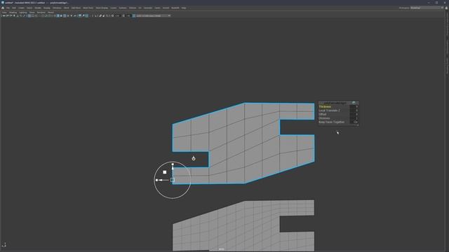Open the viewport panel's View menu
Image resolution: width=449 pixels, height=252 pixels.
point(4,13)
